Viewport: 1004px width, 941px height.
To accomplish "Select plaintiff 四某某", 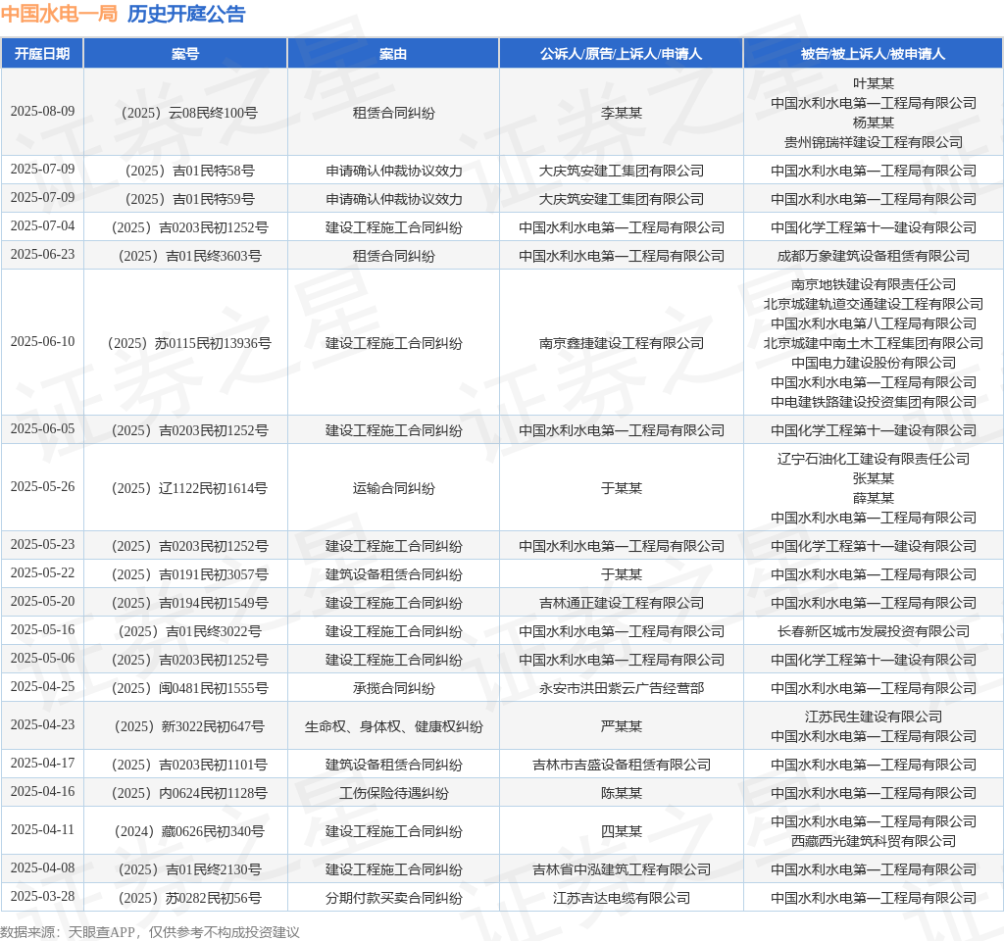I will pyautogui.click(x=621, y=832).
